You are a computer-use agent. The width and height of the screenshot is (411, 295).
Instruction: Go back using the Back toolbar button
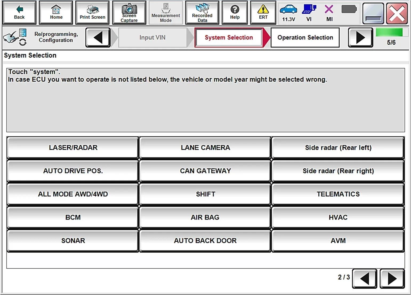click(19, 13)
